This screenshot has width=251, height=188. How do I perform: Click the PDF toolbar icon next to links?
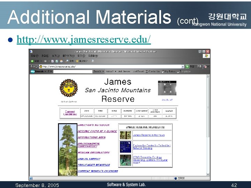(x=205, y=66)
